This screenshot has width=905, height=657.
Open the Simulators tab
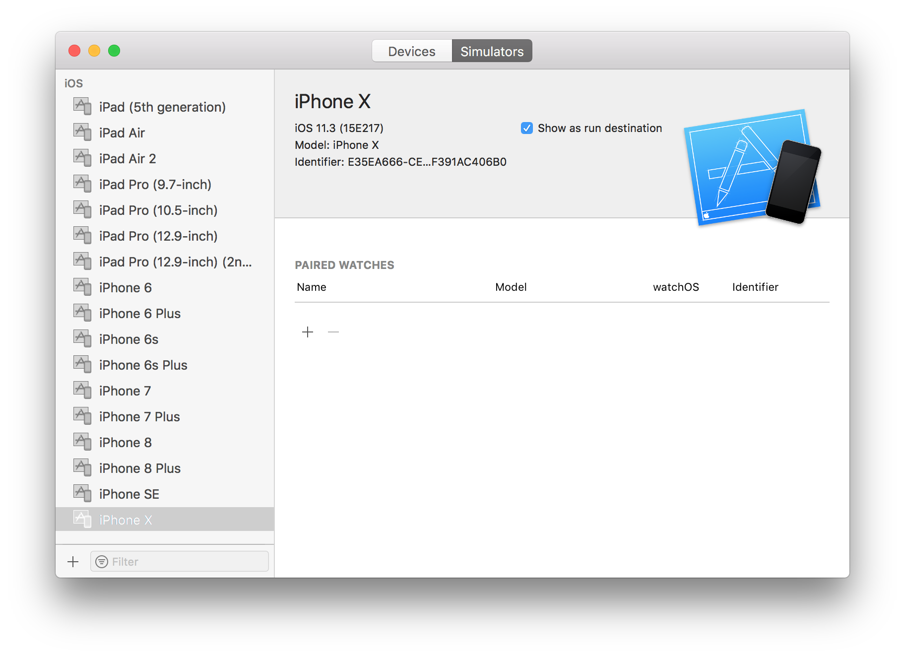(x=492, y=50)
